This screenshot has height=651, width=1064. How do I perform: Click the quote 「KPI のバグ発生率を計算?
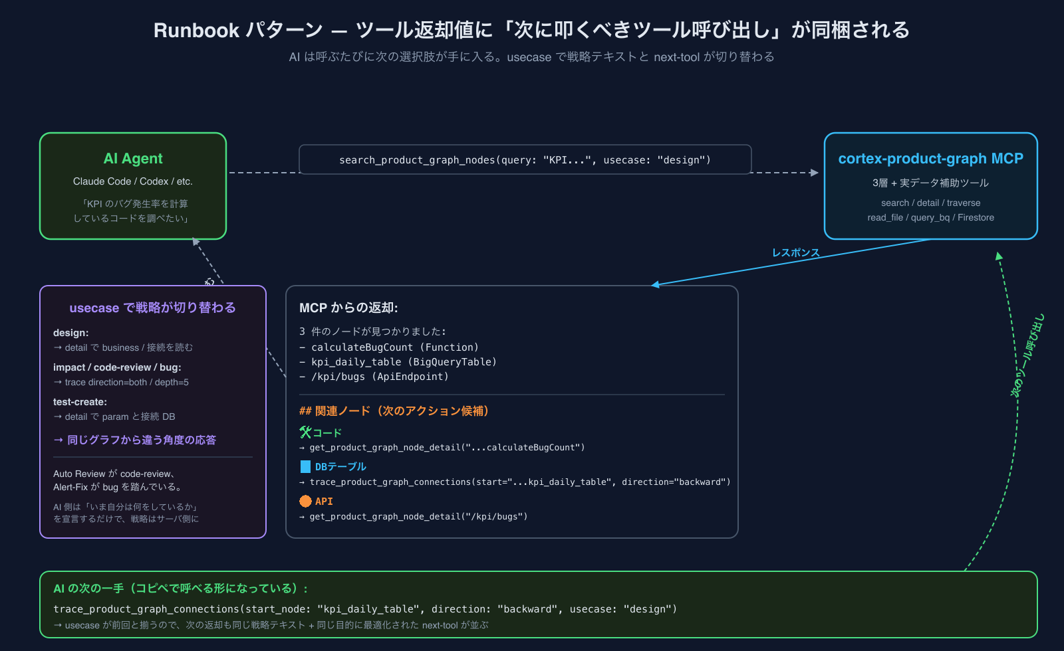[133, 204]
